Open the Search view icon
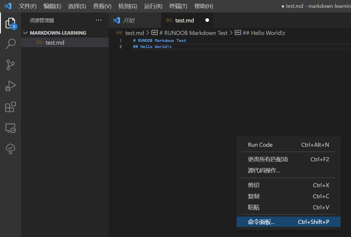Image resolution: width=351 pixels, height=237 pixels. [11, 44]
